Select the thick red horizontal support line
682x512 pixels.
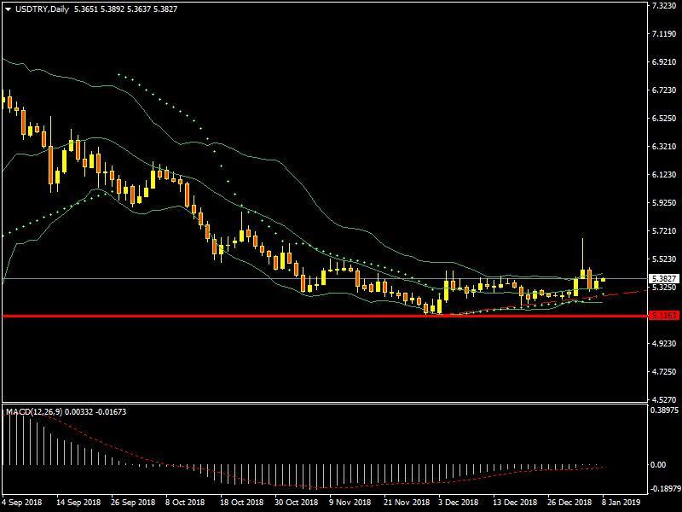[324, 316]
